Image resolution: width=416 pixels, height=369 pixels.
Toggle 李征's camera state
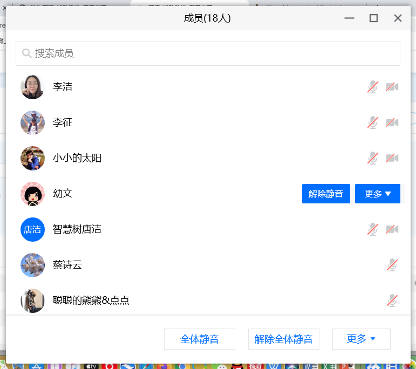pyautogui.click(x=392, y=122)
